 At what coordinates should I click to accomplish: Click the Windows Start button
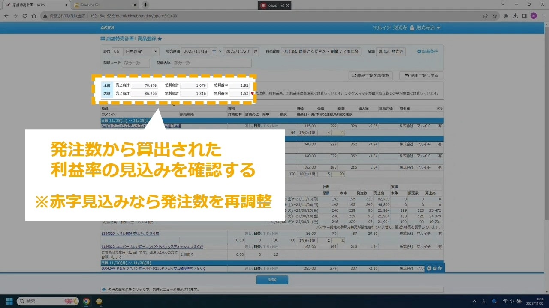coord(9,301)
